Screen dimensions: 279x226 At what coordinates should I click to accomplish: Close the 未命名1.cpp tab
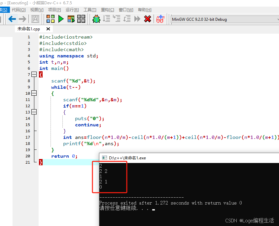[48, 29]
